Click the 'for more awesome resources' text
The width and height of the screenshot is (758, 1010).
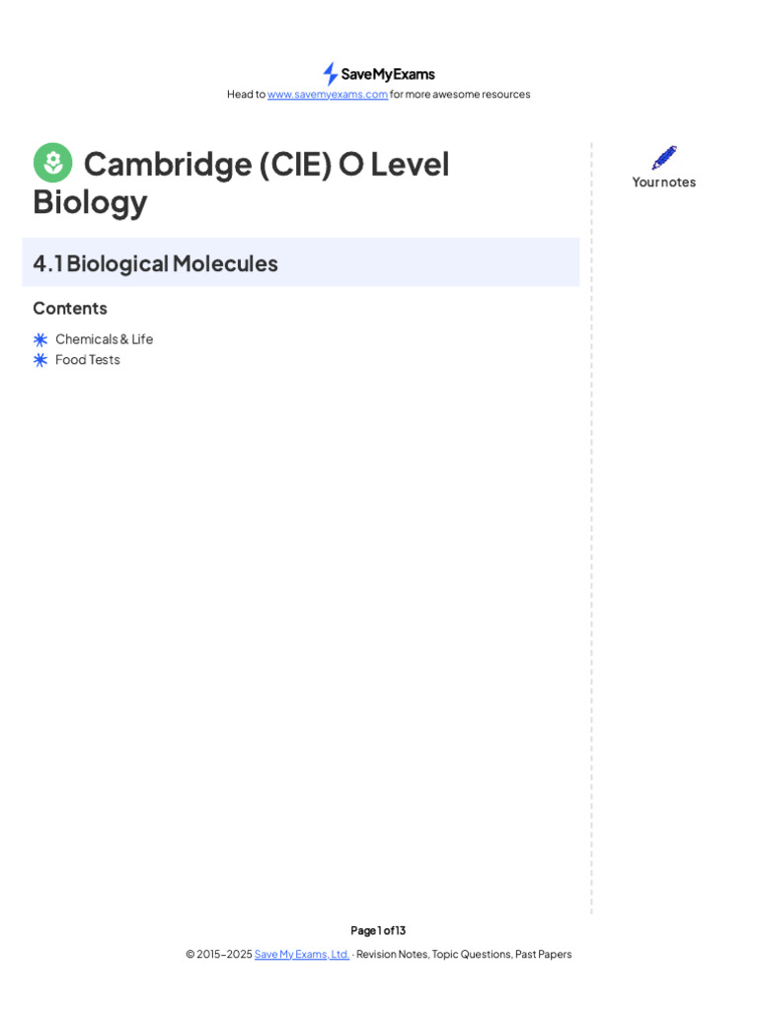click(460, 95)
